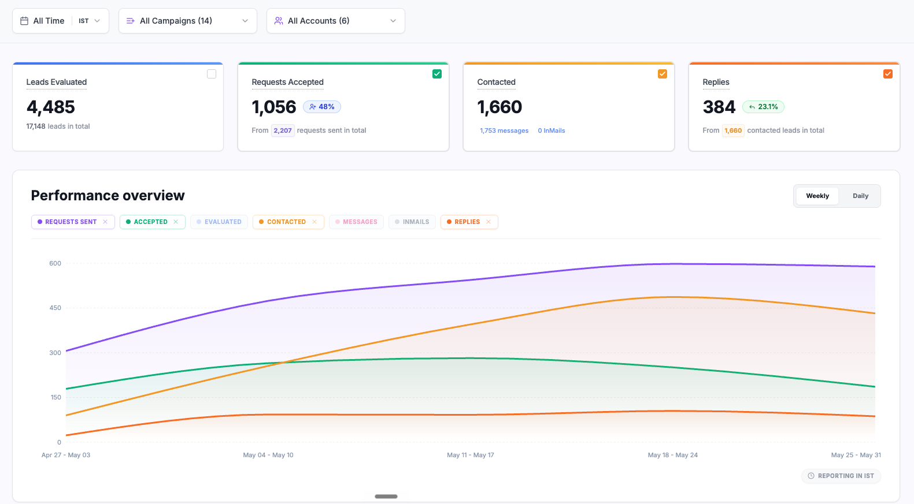Open the All Campaigns (14) dropdown

coord(188,21)
